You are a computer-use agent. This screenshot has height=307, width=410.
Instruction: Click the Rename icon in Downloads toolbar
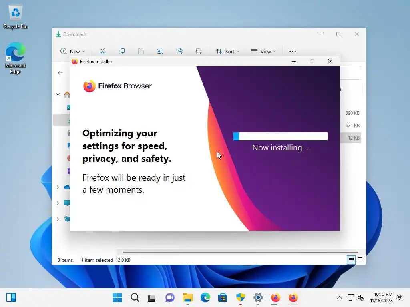[x=160, y=51]
